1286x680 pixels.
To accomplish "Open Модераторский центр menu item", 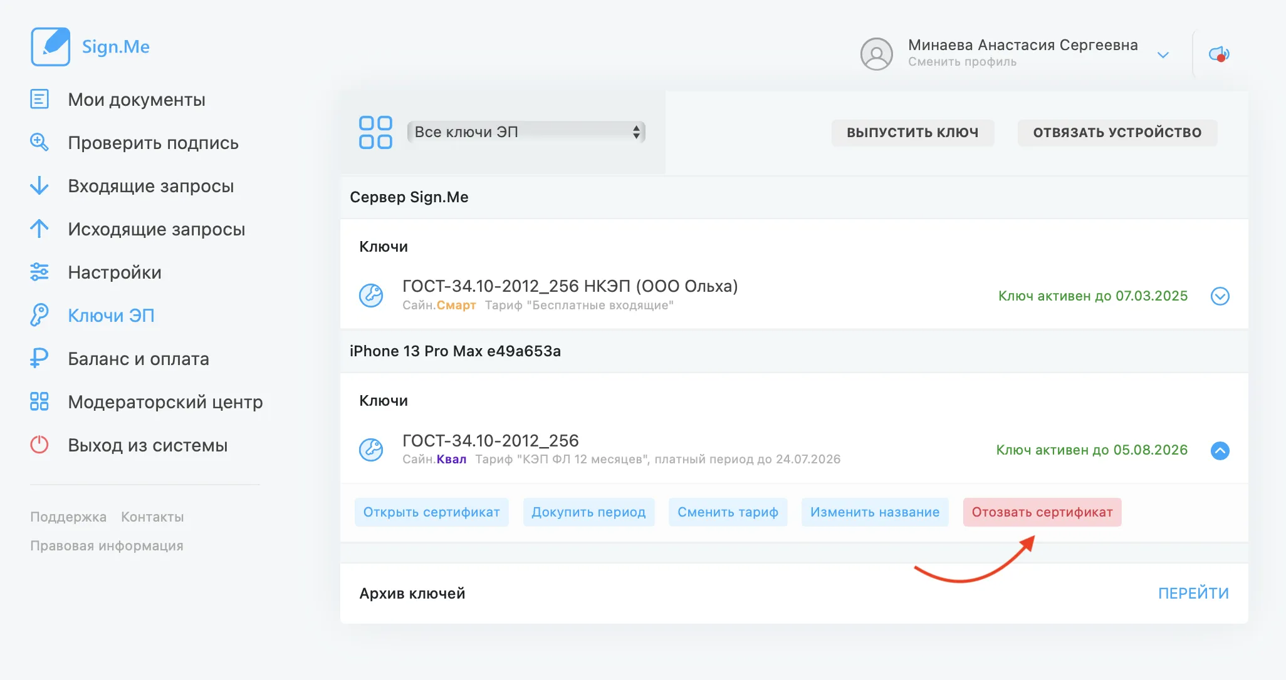I will 165,402.
